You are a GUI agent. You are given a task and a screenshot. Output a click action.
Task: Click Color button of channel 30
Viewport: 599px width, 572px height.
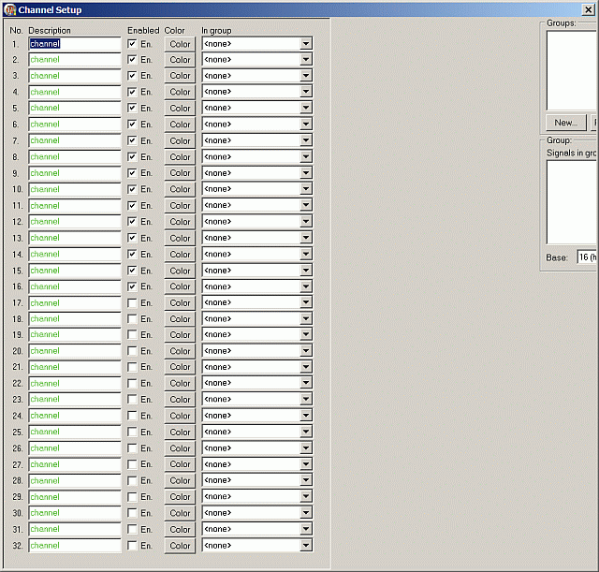pyautogui.click(x=180, y=513)
